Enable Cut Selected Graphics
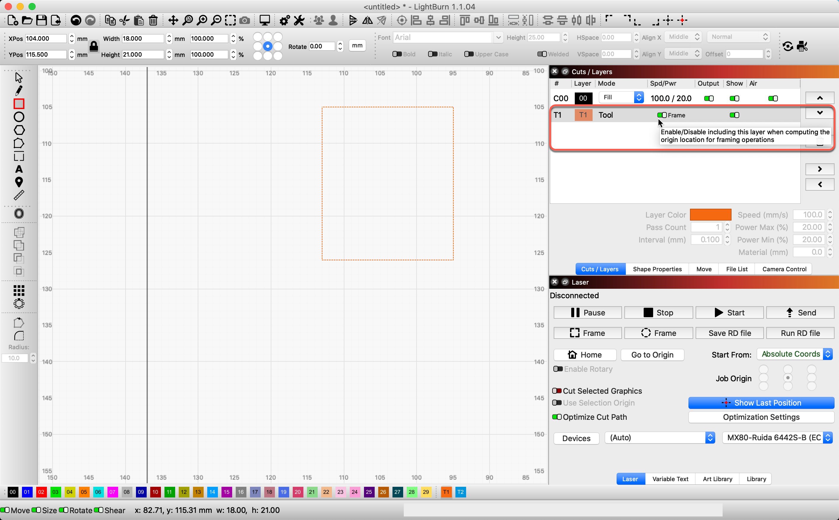Screen dimensions: 839x520 [557, 391]
